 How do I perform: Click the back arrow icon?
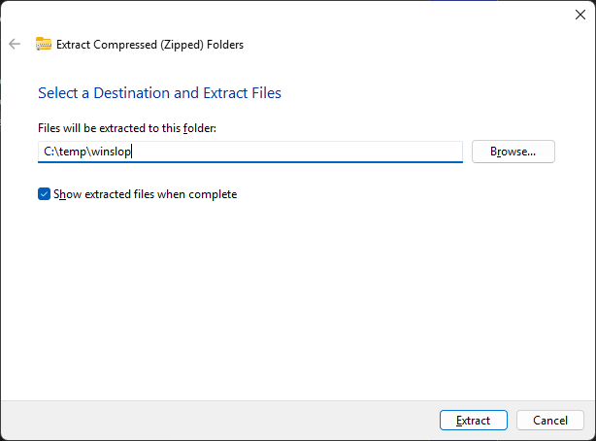coord(15,44)
